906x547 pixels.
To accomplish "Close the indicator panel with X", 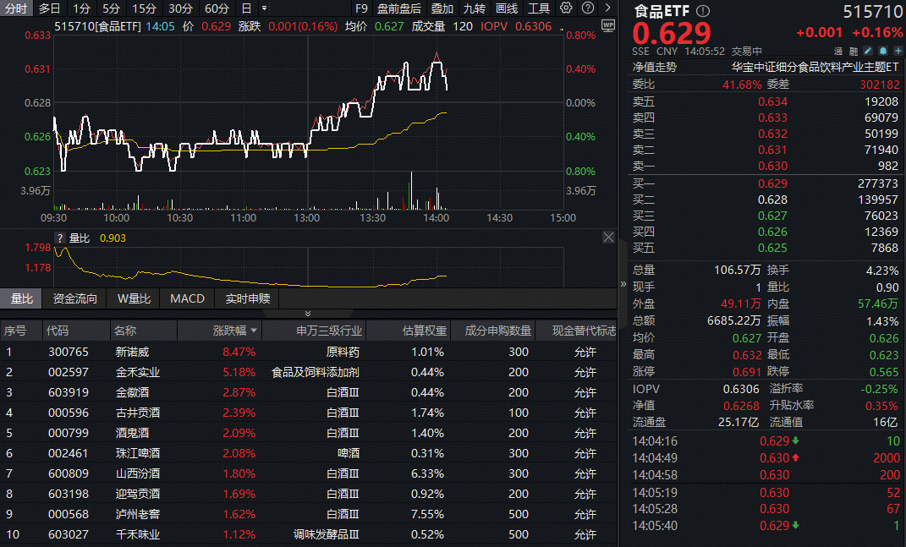I will pyautogui.click(x=608, y=237).
